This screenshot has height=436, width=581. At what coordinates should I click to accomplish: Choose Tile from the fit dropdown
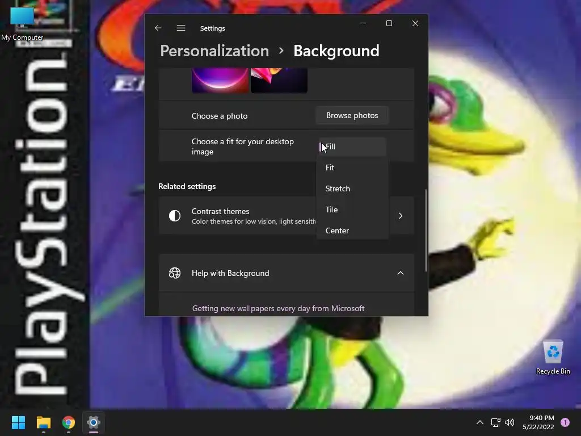352,209
